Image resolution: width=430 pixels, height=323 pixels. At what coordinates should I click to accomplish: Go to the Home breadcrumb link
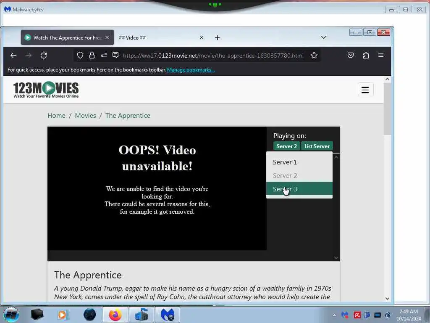pyautogui.click(x=57, y=115)
